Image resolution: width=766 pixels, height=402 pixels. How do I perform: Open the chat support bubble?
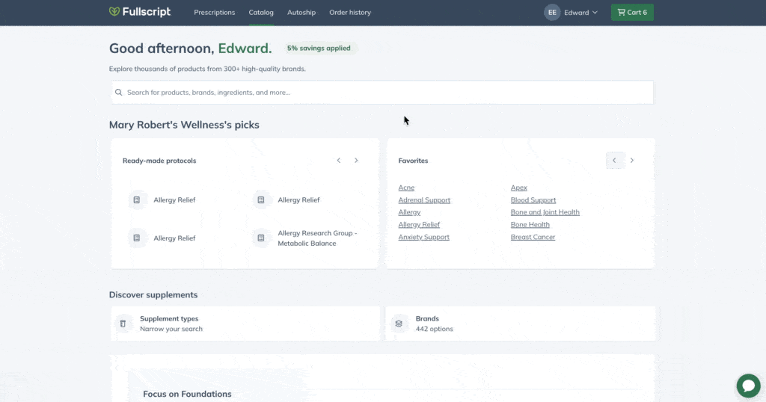click(748, 386)
